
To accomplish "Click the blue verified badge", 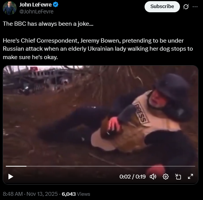I will (56, 5).
